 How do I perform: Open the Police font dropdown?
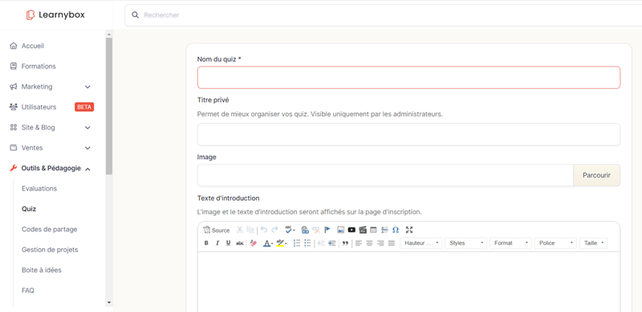(x=555, y=243)
